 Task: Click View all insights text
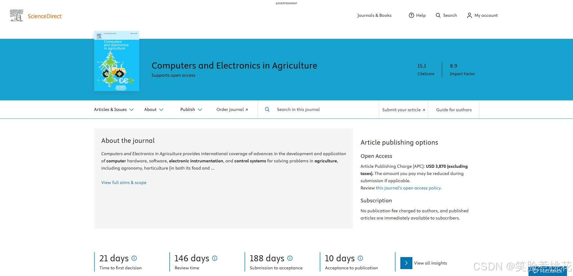(430, 263)
